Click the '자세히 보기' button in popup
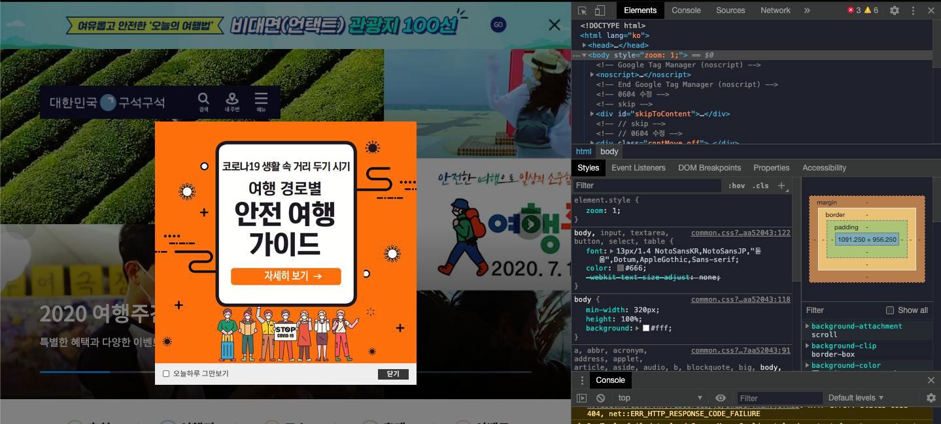941x424 pixels. point(286,276)
